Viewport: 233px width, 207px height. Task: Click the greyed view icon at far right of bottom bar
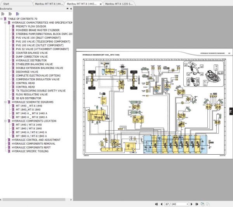[x=208, y=204]
